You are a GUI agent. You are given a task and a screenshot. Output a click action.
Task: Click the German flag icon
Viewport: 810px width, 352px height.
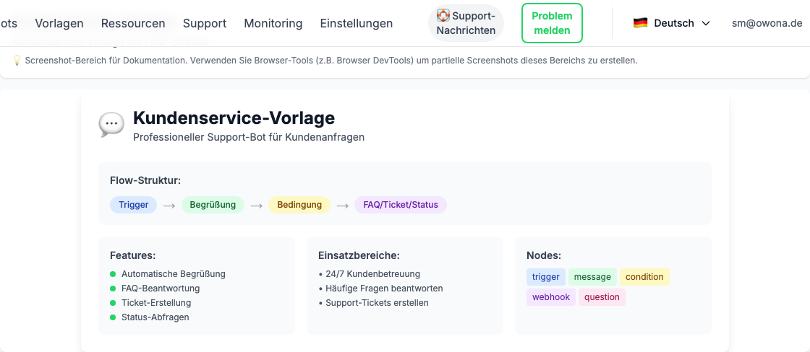click(641, 22)
